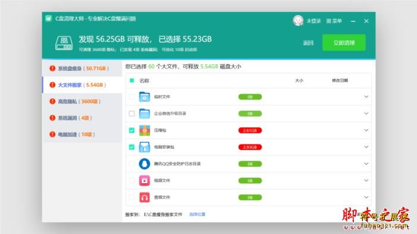Screen dimensions: 417x234
Task: Check the 音频文件 checkbox
Action: coord(132,197)
